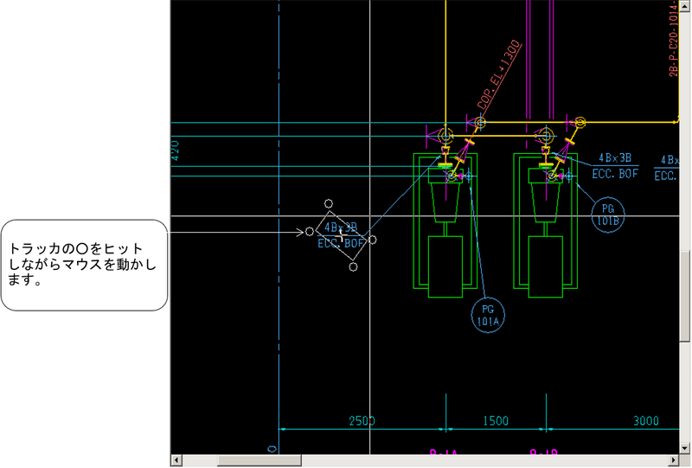This screenshot has height=468, width=692.
Task: Select the 3000 dimension text
Action: point(646,421)
